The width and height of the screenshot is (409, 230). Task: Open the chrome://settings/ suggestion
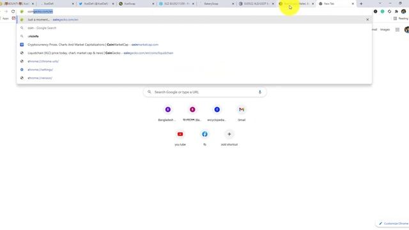coord(194,70)
